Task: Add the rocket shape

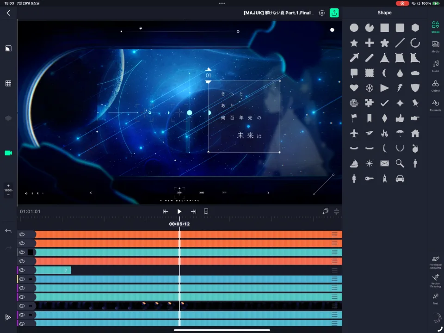Action: tap(384, 179)
